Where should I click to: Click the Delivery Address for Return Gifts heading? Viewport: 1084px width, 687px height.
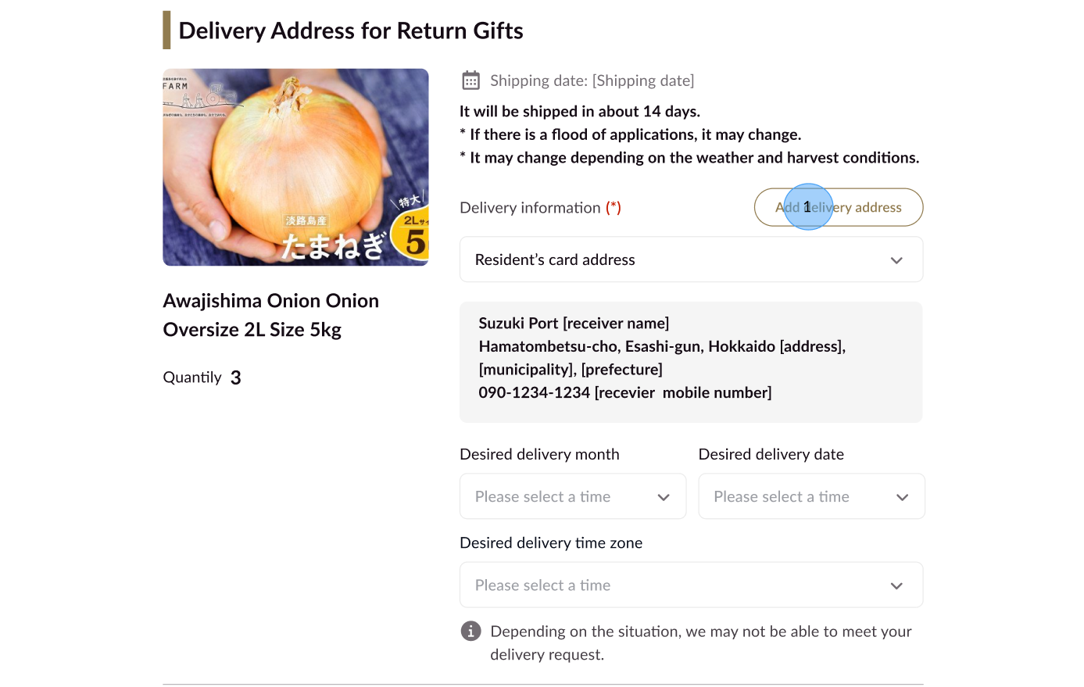[x=351, y=30]
